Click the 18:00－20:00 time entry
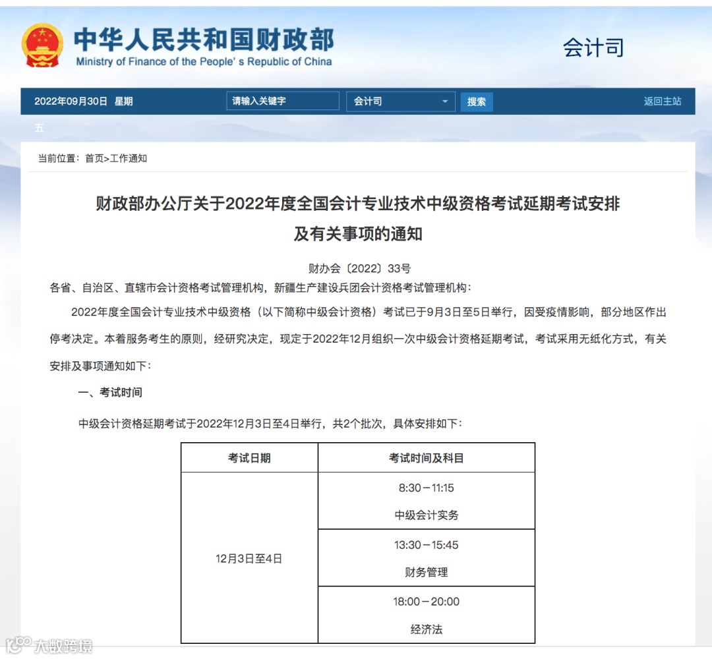 pos(426,602)
